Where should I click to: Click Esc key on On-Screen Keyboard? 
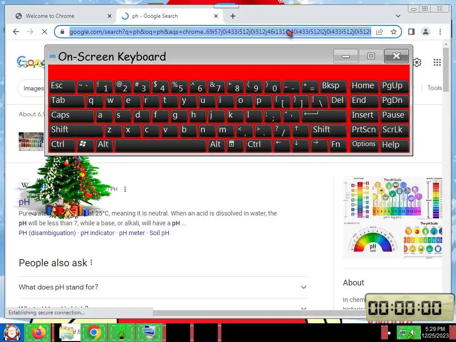click(62, 86)
